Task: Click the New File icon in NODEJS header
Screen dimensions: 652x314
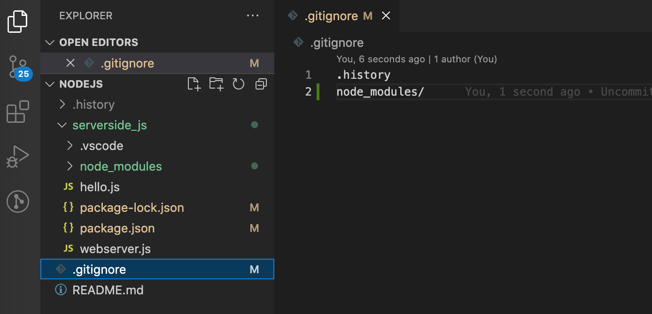Action: 194,84
